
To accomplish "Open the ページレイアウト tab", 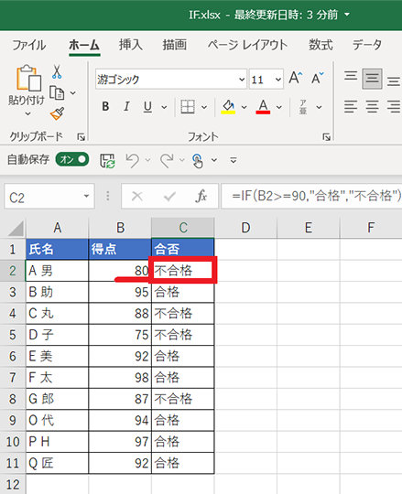I will [x=247, y=45].
